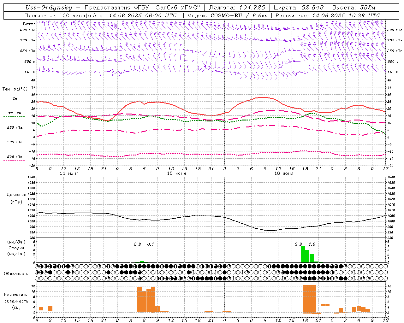Click the (мм/1ч.) precipitation unit label
The image size is (404, 323).
[16, 254]
